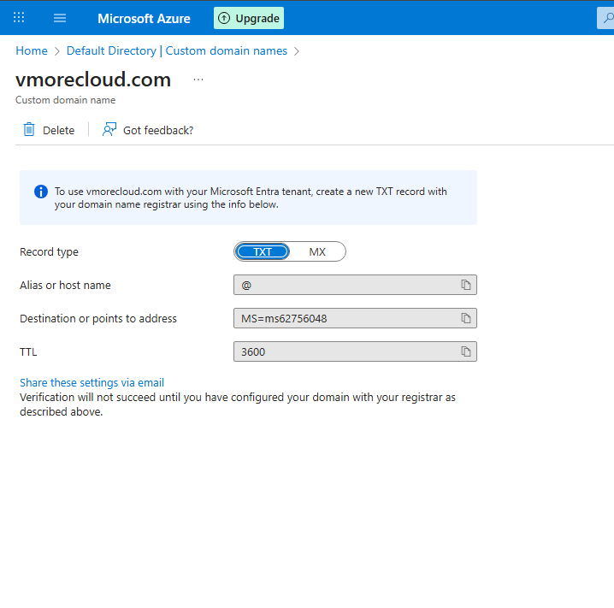The height and width of the screenshot is (608, 614).
Task: Click the chevron after Home breadcrumb
Action: point(57,51)
